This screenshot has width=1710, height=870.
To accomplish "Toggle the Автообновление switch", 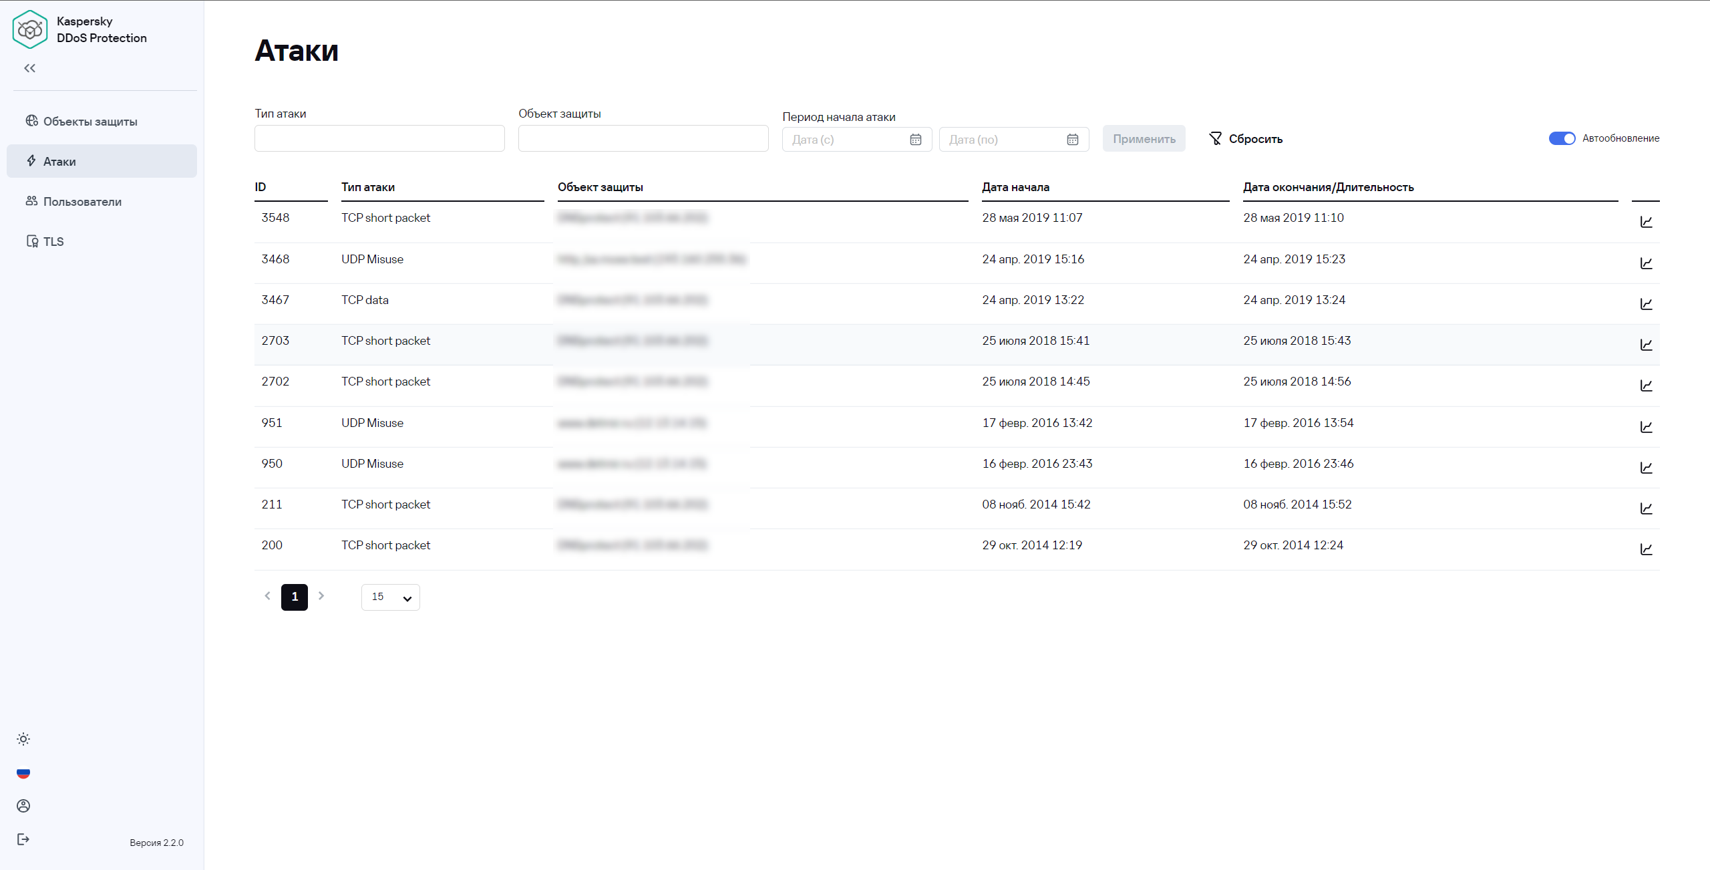I will click(1562, 138).
